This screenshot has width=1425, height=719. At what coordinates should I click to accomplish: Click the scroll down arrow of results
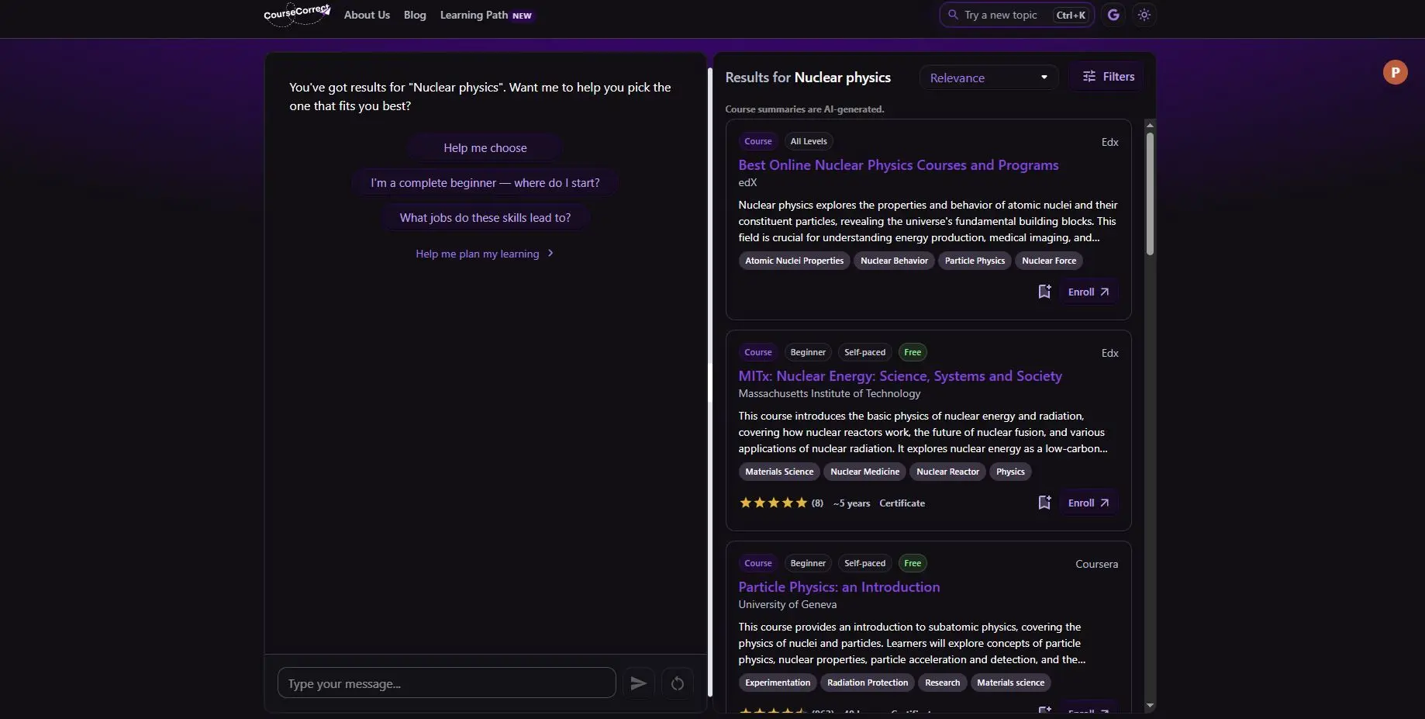click(1150, 706)
